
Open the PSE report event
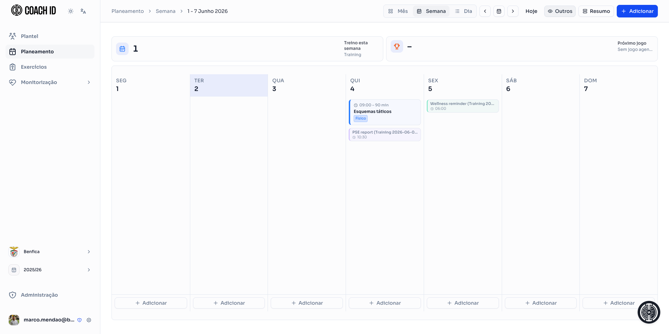click(385, 135)
